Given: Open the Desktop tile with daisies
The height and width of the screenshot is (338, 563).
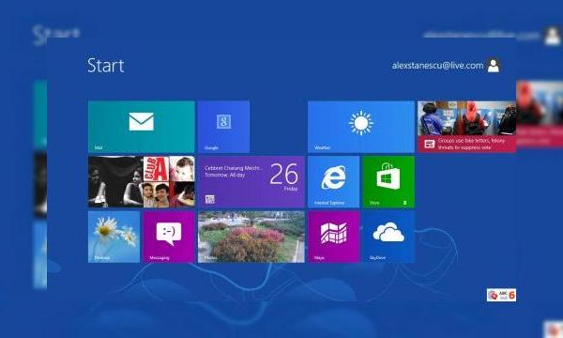Looking at the screenshot, I should click(114, 237).
